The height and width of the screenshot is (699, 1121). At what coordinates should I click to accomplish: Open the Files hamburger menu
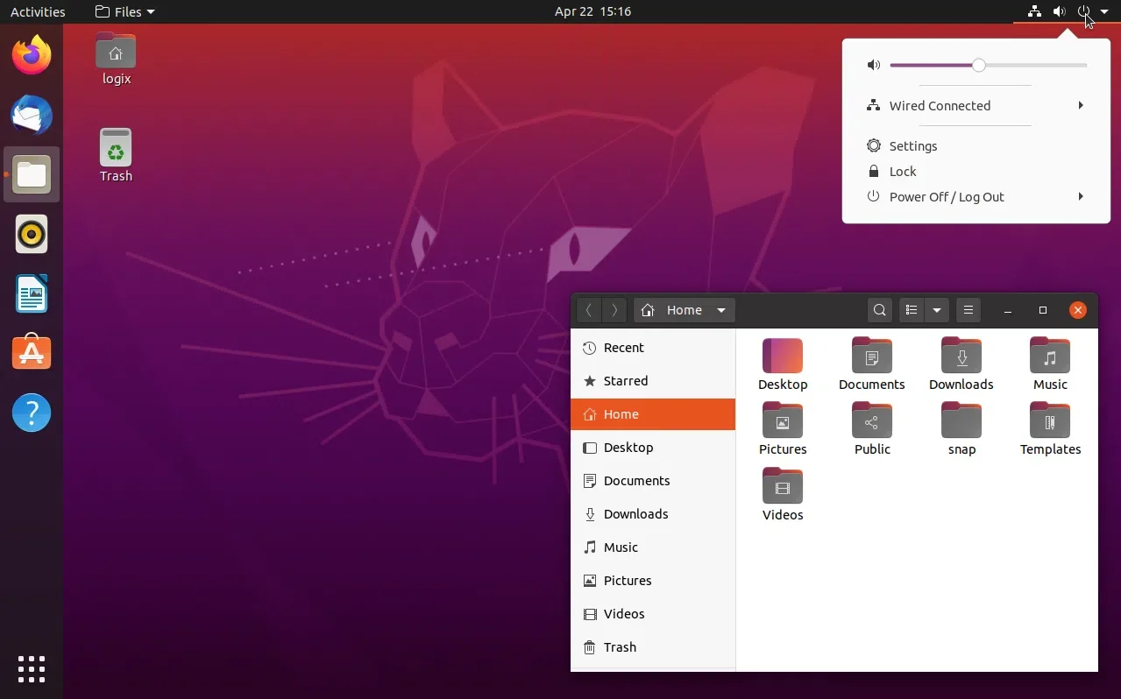point(968,310)
